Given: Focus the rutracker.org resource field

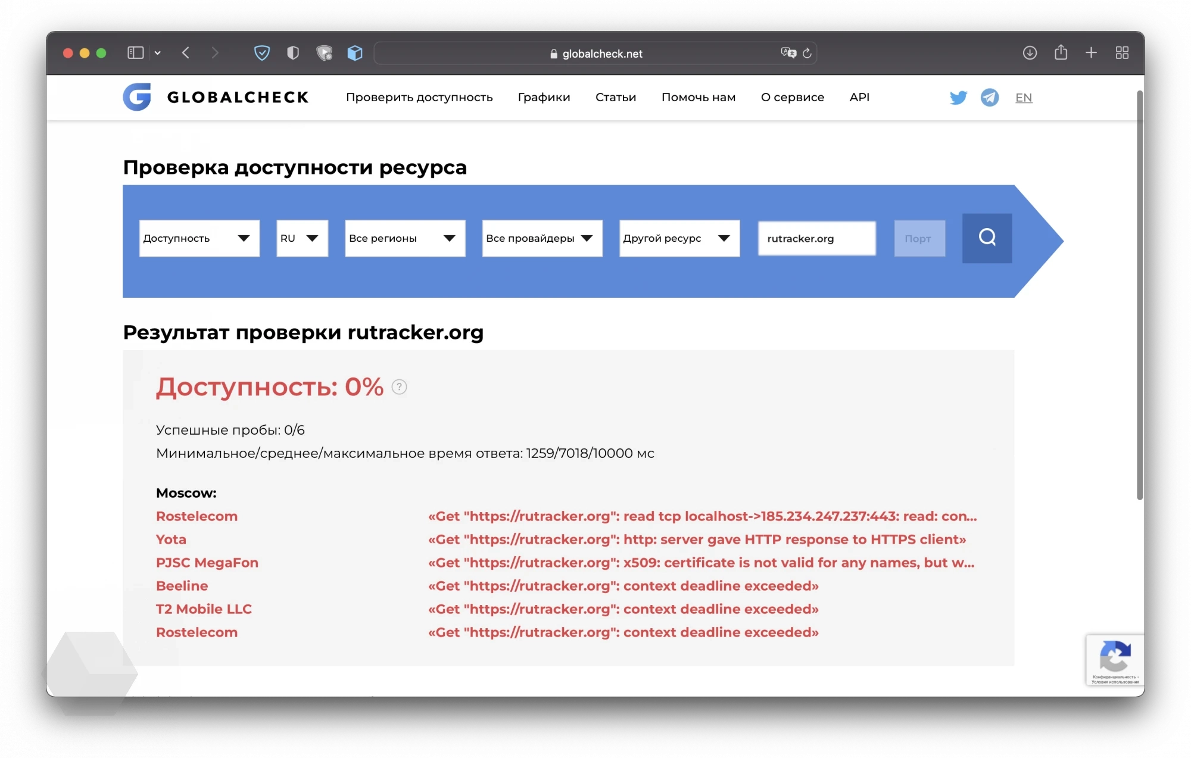Looking at the screenshot, I should tap(816, 238).
